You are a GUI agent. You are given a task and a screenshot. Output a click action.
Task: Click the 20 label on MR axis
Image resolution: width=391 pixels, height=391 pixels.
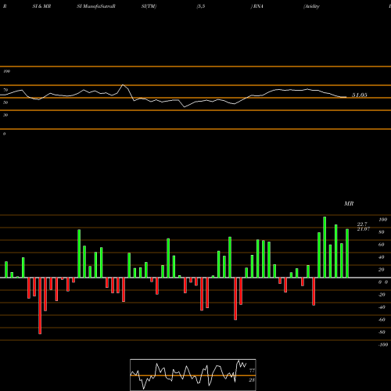382,270
